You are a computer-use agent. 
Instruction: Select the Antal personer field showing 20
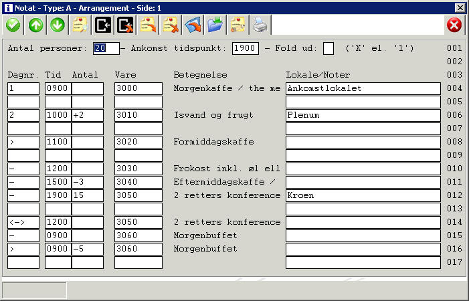point(106,48)
